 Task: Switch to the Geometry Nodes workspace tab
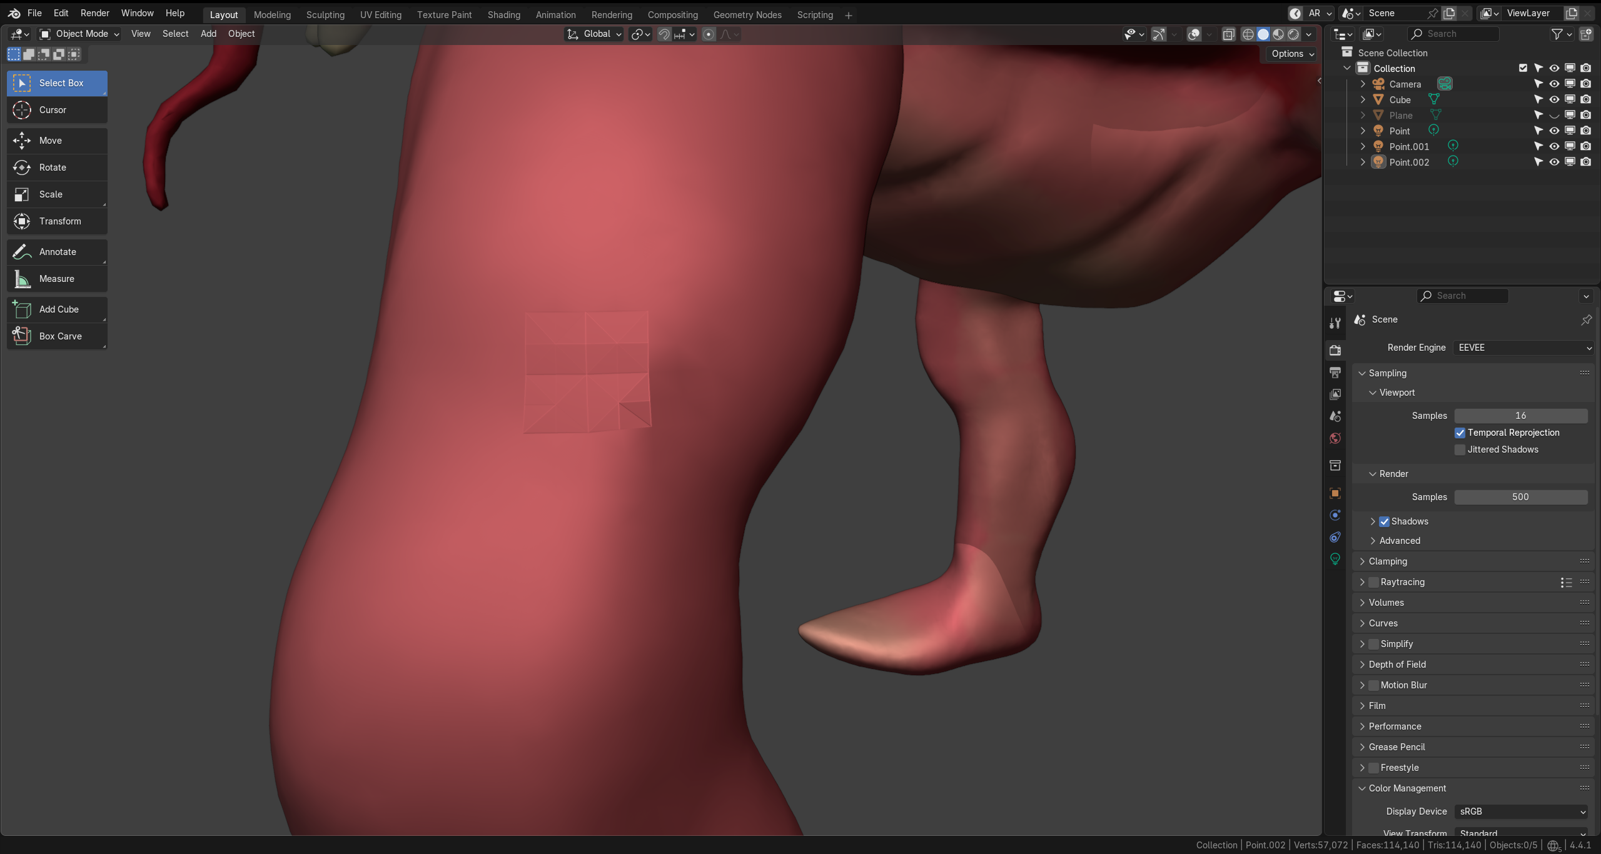[x=747, y=14]
